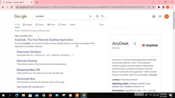Open the Download Windows link
This screenshot has width=175, height=98.
[29, 52]
